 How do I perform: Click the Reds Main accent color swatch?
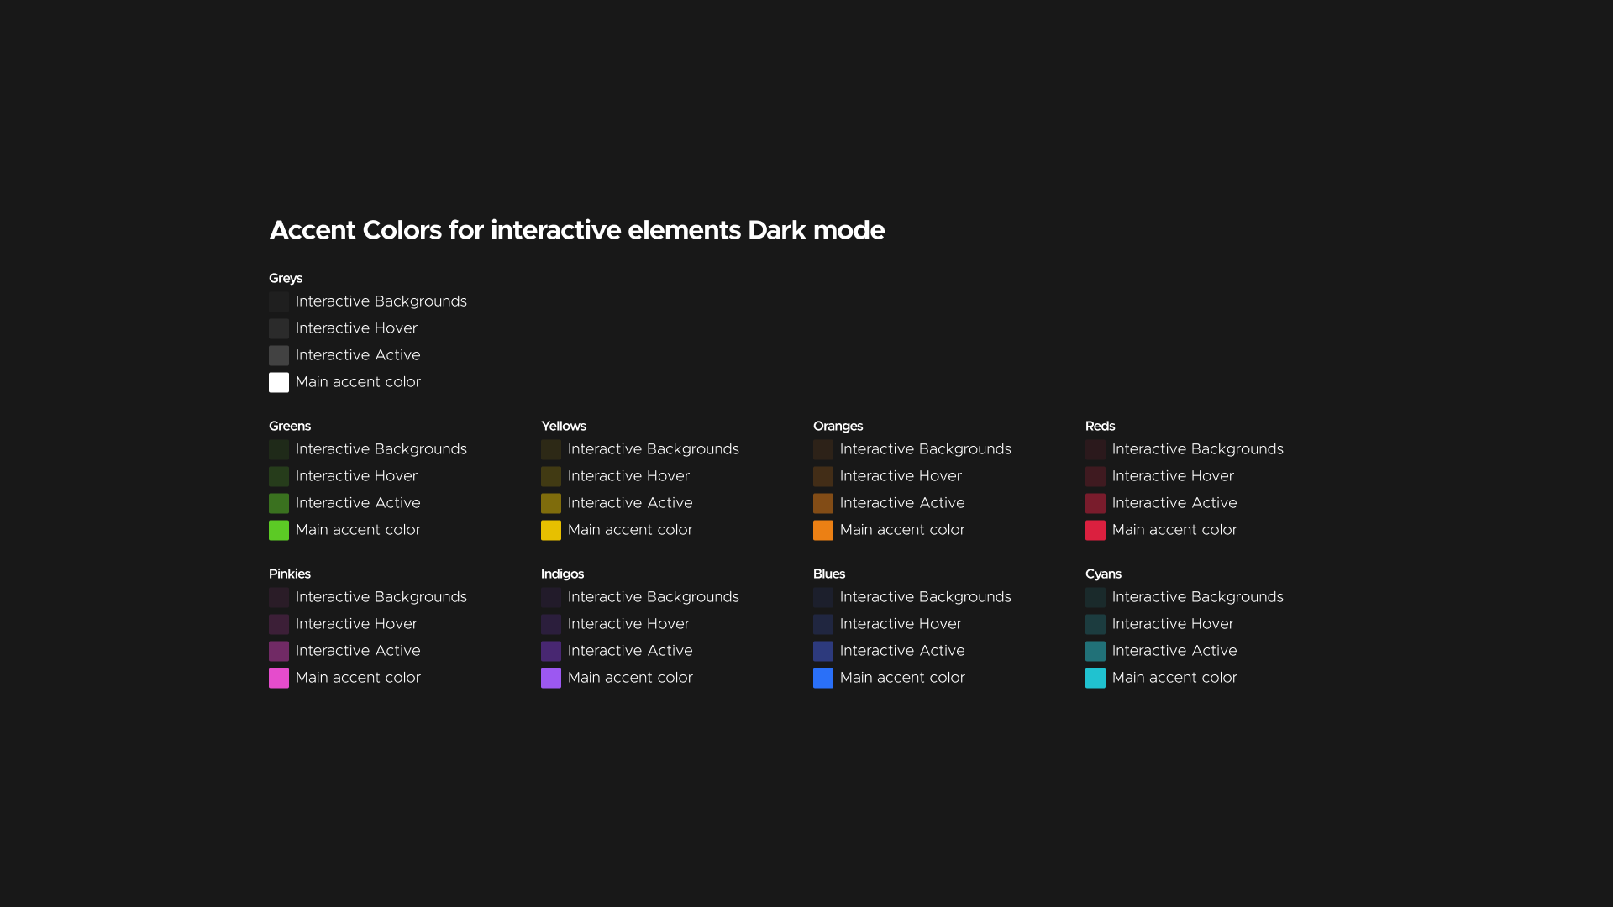tap(1095, 531)
